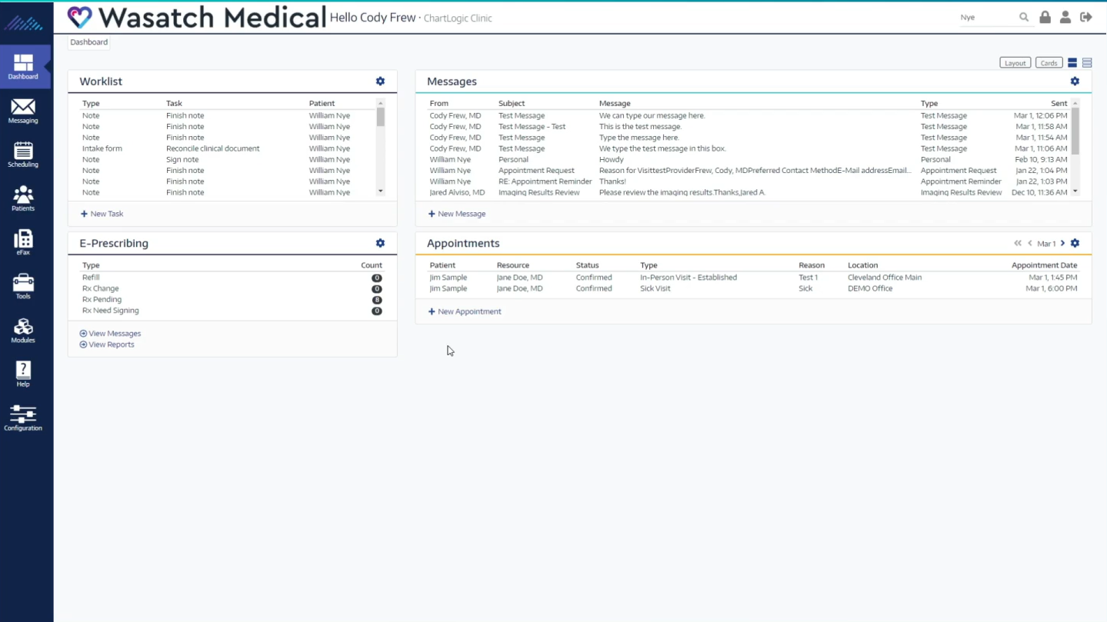Open the Patients section
This screenshot has width=1107, height=622.
[22, 198]
